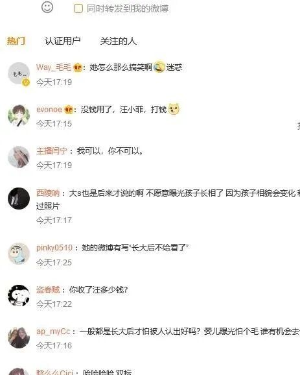Click the laughing emoji in Way_毛毛 comment

coord(159,67)
